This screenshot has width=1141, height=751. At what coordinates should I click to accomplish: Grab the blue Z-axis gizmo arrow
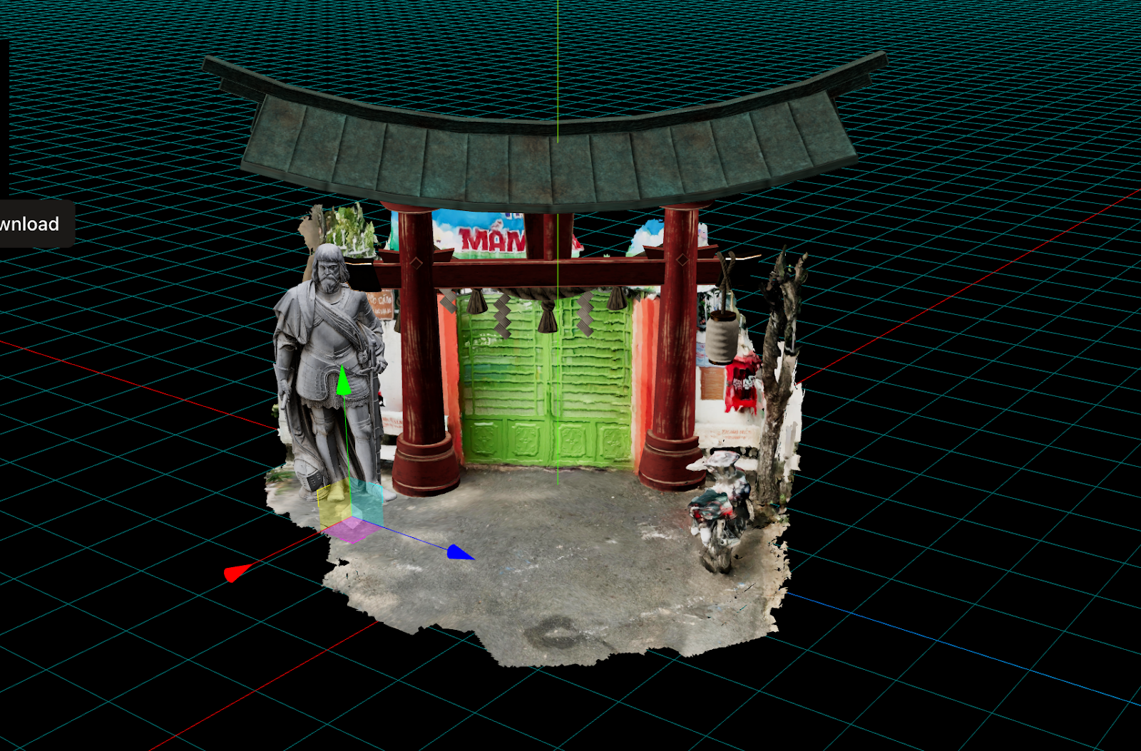point(459,552)
